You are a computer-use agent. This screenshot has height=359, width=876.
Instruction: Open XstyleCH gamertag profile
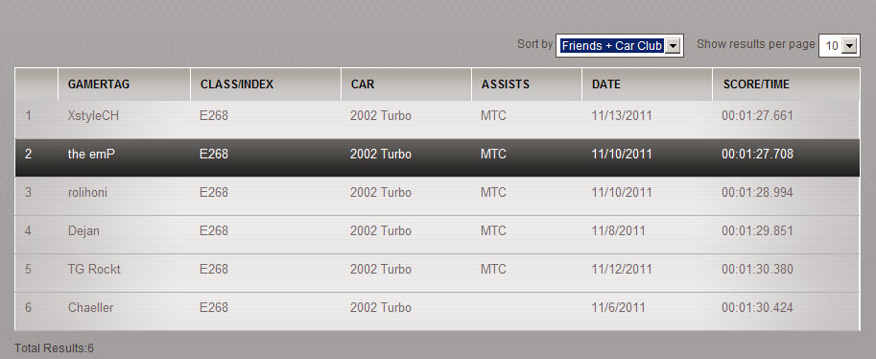tap(93, 116)
